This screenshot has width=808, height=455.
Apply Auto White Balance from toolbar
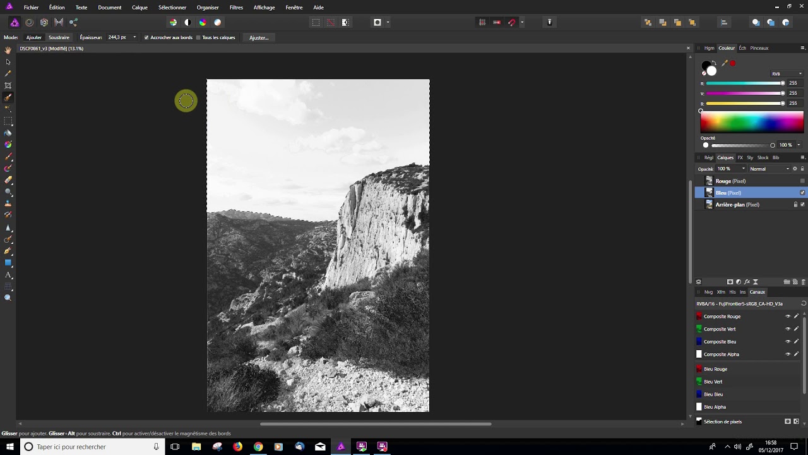(x=217, y=22)
